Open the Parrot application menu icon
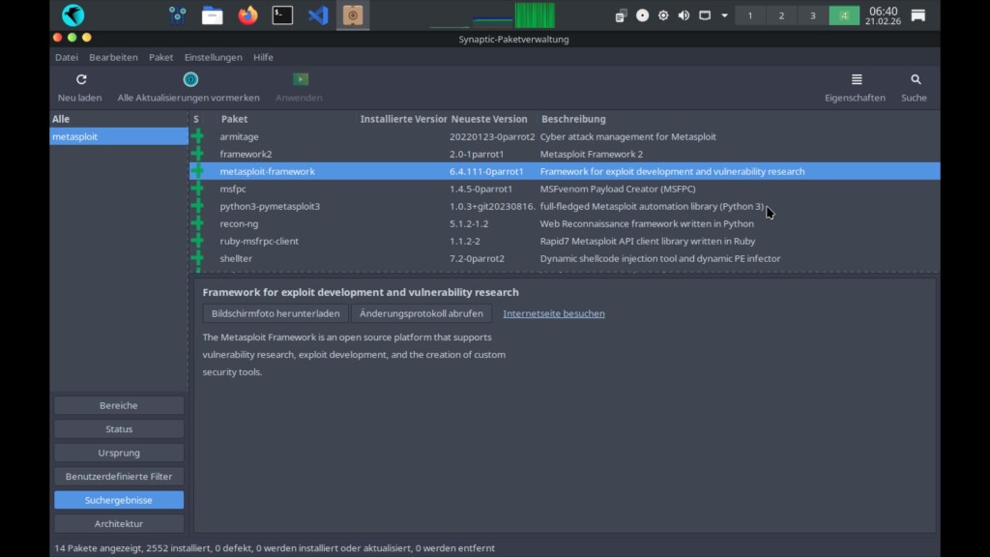990x557 pixels. coord(73,15)
